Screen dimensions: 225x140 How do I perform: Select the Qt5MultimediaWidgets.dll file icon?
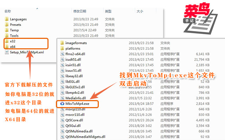pos(62,137)
